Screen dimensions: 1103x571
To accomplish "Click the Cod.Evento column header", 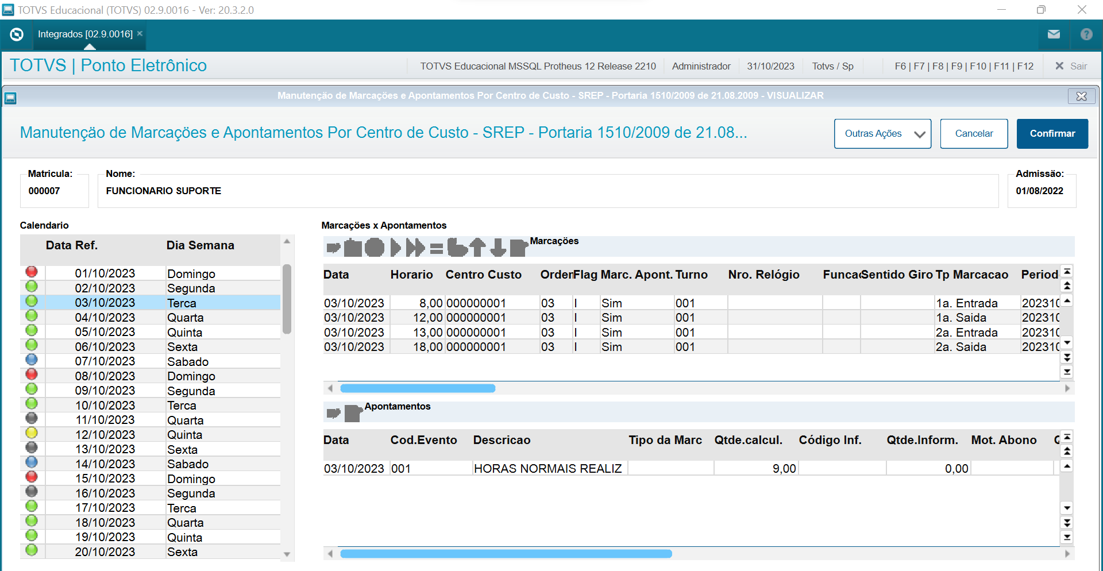I will pyautogui.click(x=424, y=440).
